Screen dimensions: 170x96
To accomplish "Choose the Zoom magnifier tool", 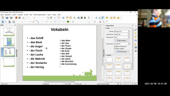I will pos(6,22).
